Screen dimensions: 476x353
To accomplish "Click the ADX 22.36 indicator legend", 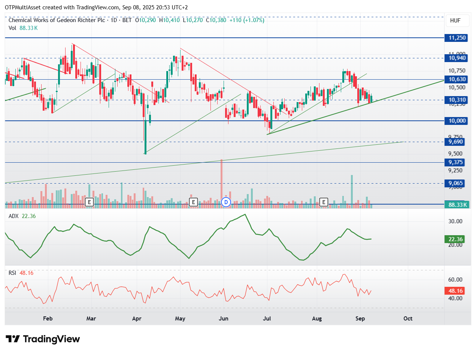I will pyautogui.click(x=22, y=216).
